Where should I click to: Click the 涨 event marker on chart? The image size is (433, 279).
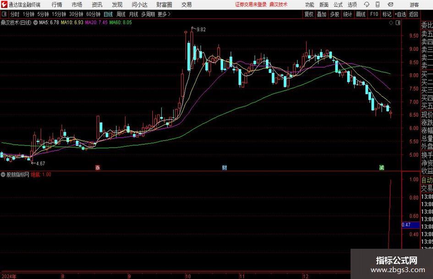coord(98,168)
